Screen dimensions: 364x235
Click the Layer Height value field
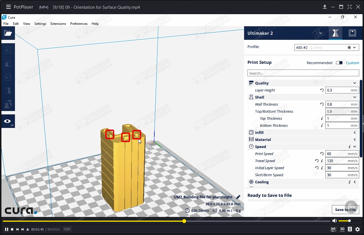tap(342, 90)
